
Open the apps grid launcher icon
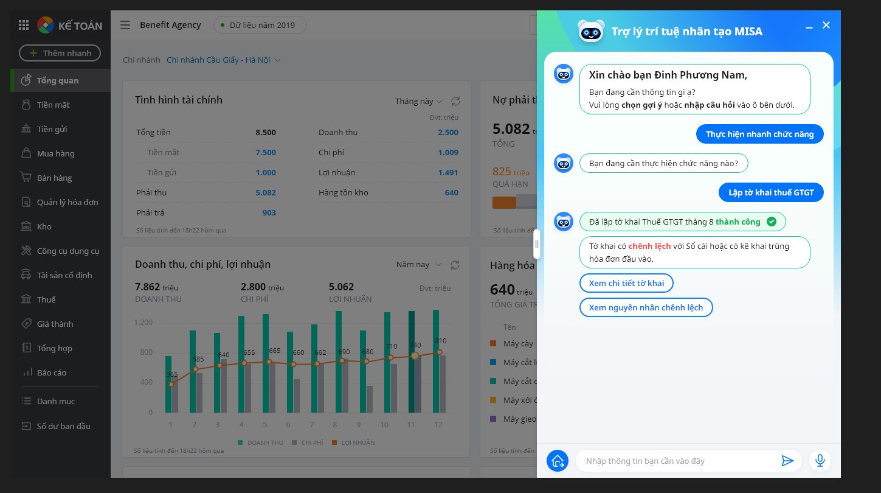(24, 25)
